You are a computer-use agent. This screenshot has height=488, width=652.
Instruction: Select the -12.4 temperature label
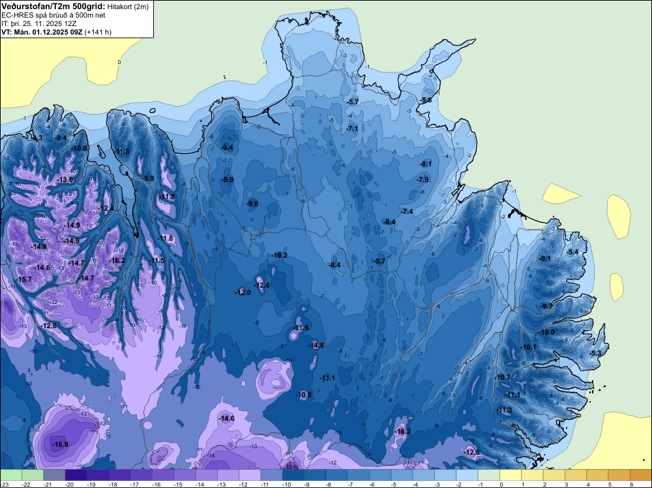(106, 208)
